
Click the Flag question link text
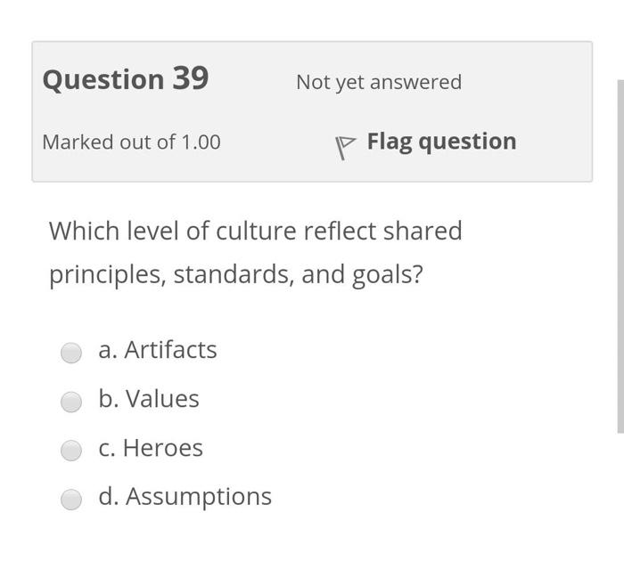pyautogui.click(x=441, y=142)
